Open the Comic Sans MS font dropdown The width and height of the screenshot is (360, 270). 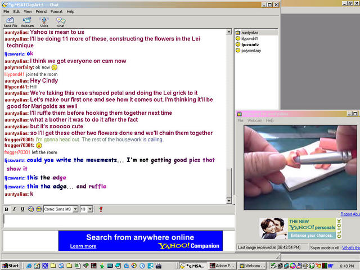[x=75, y=209]
